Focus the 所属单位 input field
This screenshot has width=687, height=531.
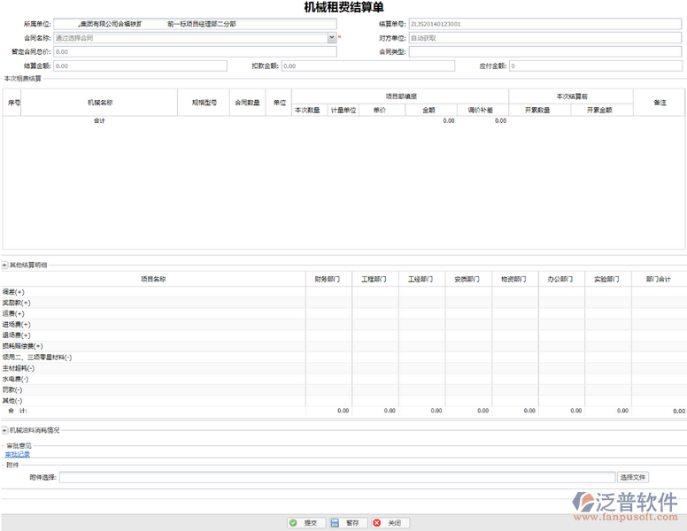click(195, 24)
